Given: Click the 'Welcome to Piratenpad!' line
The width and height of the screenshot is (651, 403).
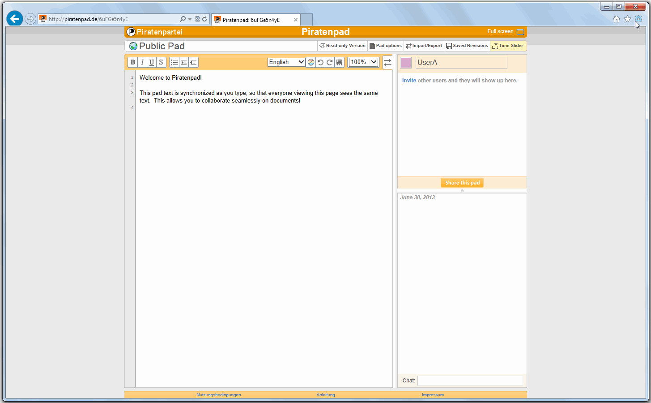Looking at the screenshot, I should (x=170, y=77).
